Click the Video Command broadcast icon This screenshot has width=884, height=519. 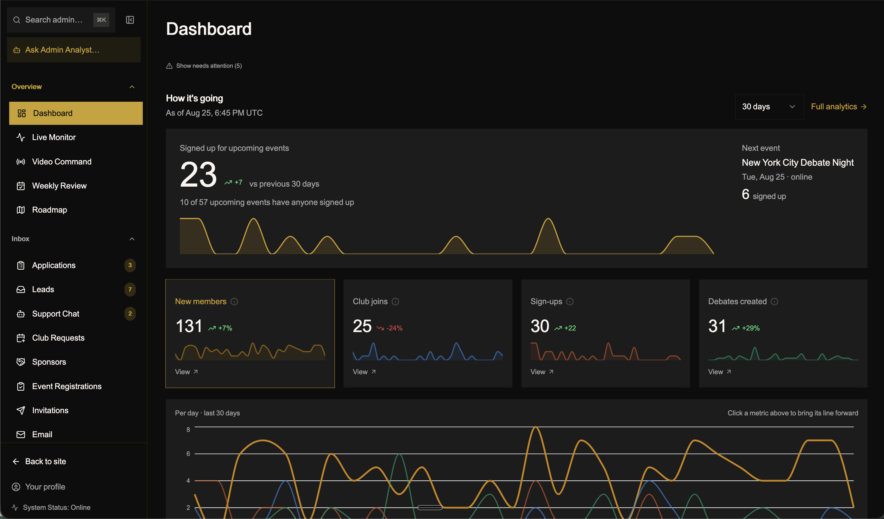coord(21,162)
